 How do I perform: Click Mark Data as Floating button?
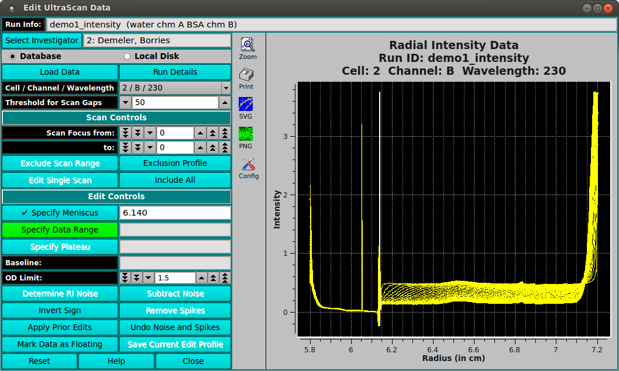[x=60, y=345]
